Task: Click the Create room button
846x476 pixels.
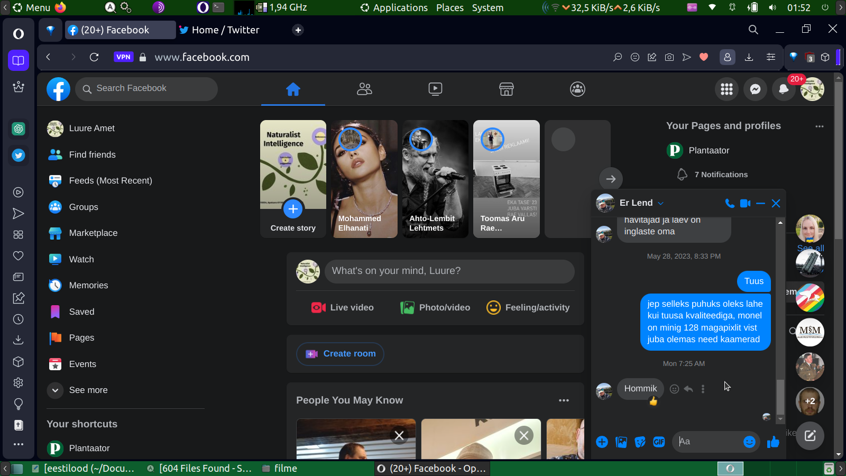Action: tap(340, 354)
